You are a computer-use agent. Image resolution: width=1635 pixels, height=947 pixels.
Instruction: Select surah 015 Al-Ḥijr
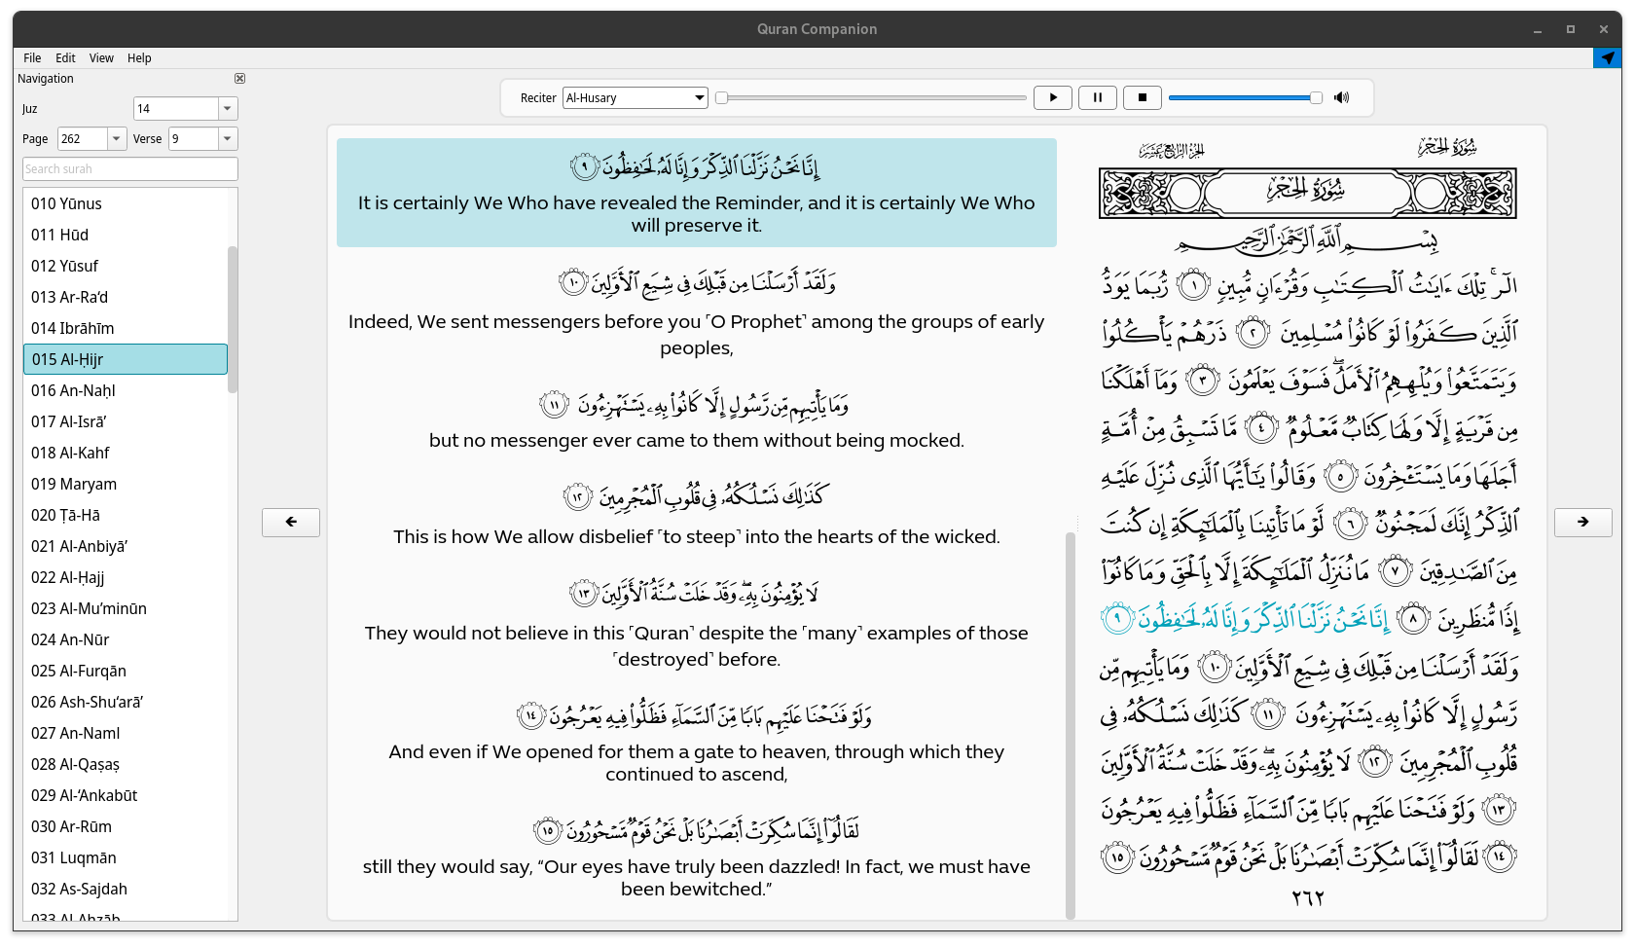[x=126, y=359]
